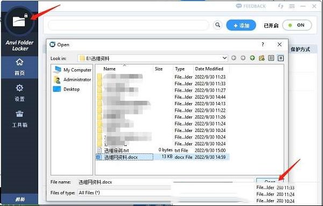Click the create new folder icon

coord(262,58)
